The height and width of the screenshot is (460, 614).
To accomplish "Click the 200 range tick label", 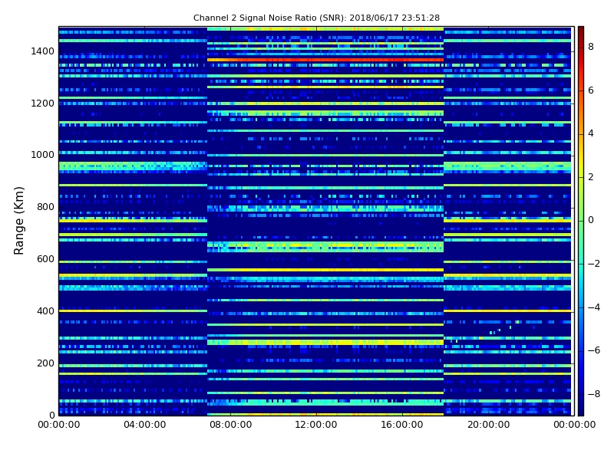I will (45, 363).
